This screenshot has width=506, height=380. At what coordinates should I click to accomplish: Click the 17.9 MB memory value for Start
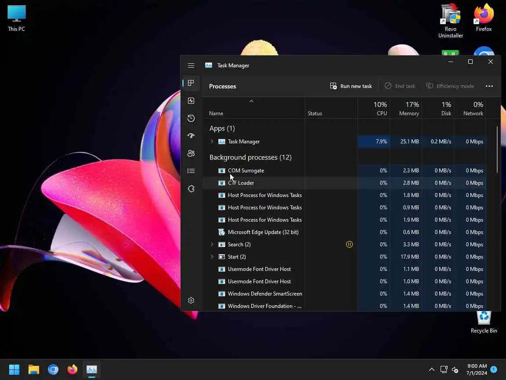[409, 257]
